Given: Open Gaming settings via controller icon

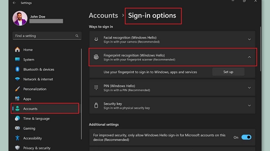Looking at the screenshot, I should coord(18,128).
